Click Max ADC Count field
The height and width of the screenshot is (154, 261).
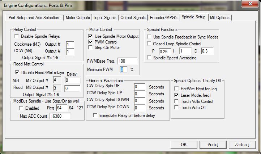coord(60,116)
